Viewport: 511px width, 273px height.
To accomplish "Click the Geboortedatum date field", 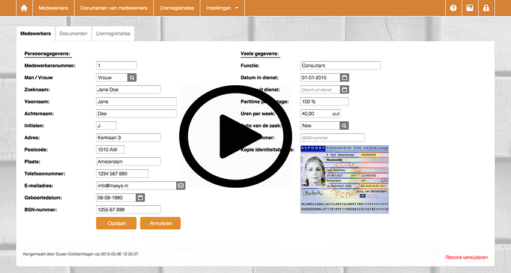I will click(x=116, y=197).
